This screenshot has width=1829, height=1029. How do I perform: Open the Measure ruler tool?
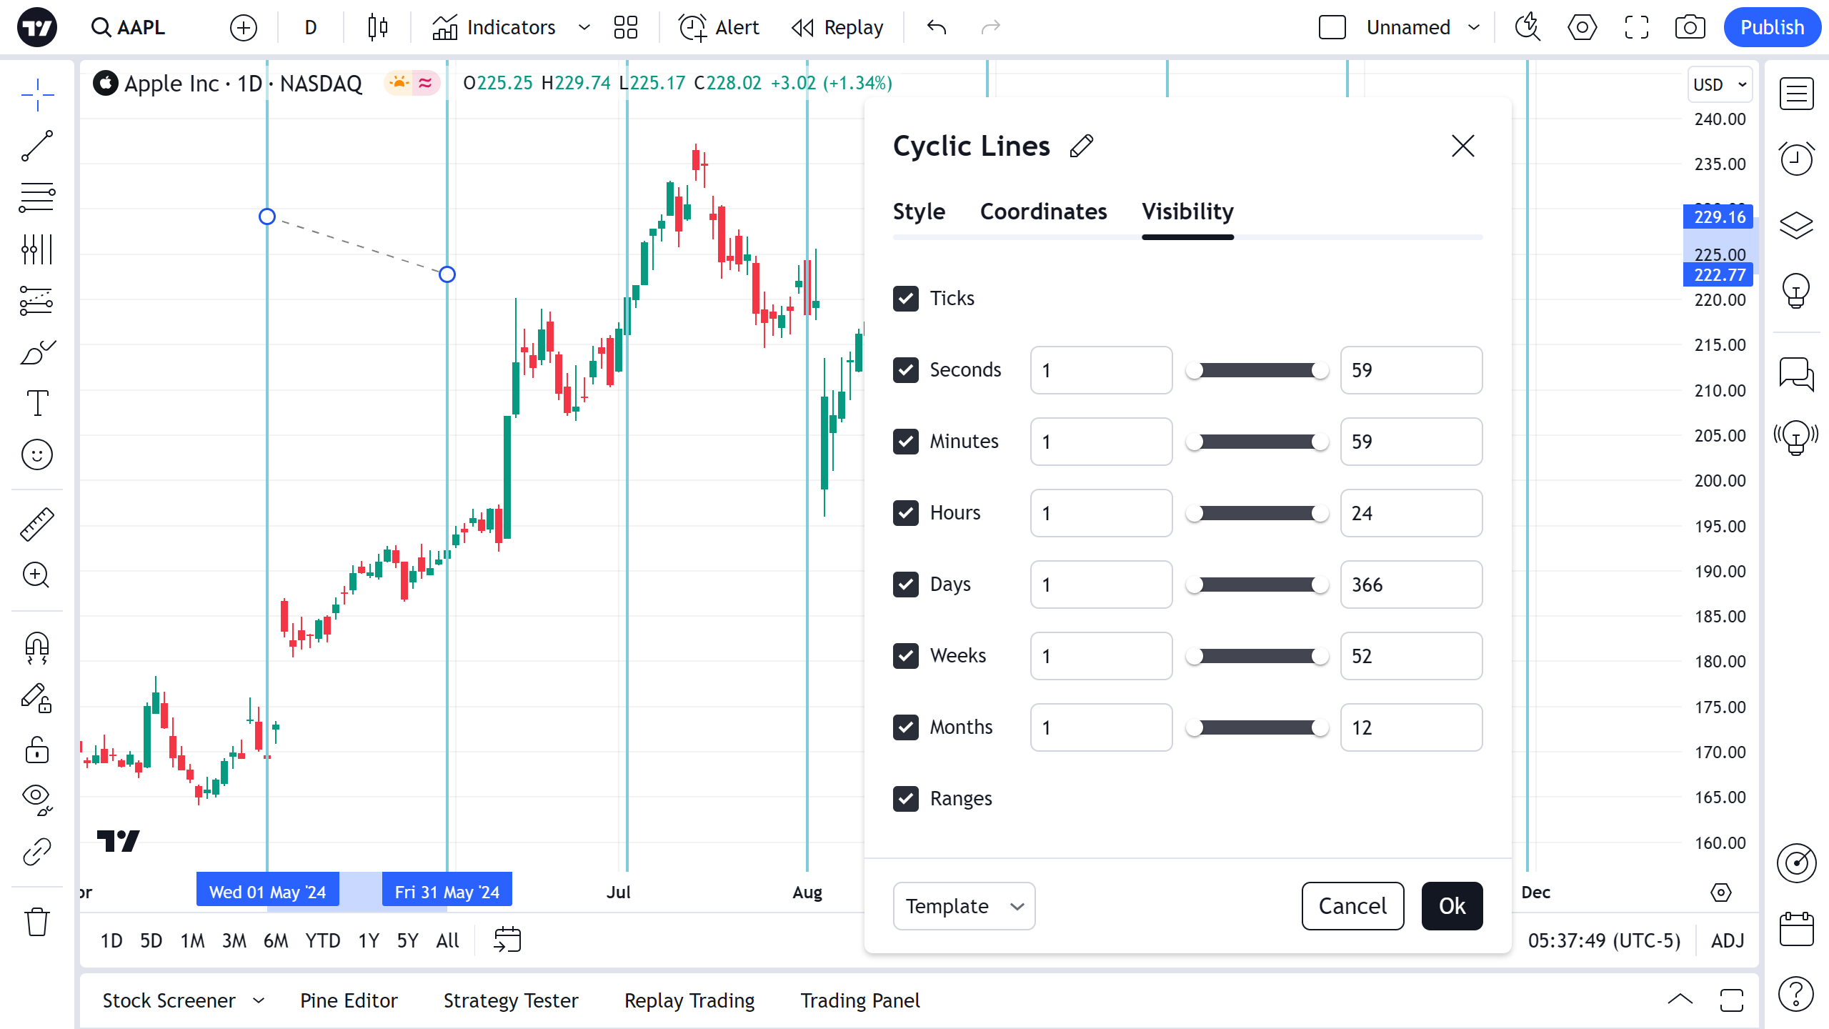click(x=37, y=524)
